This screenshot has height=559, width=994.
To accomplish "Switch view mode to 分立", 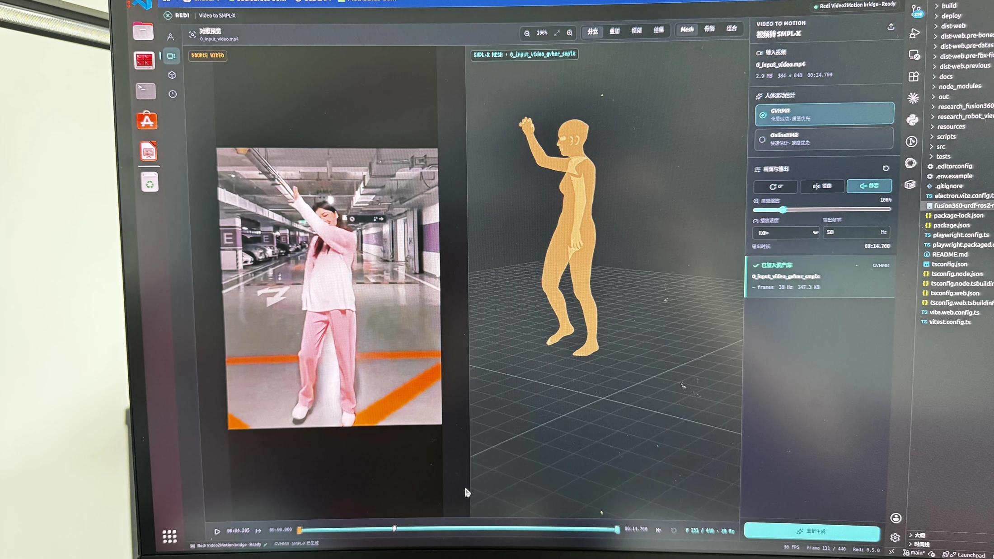I will pos(592,31).
